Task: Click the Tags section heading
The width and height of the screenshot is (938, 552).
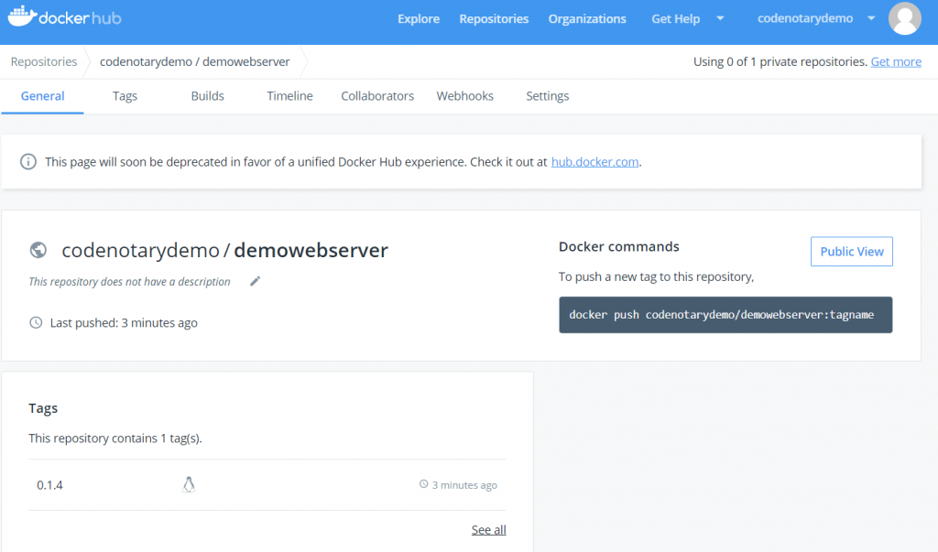Action: 43,408
